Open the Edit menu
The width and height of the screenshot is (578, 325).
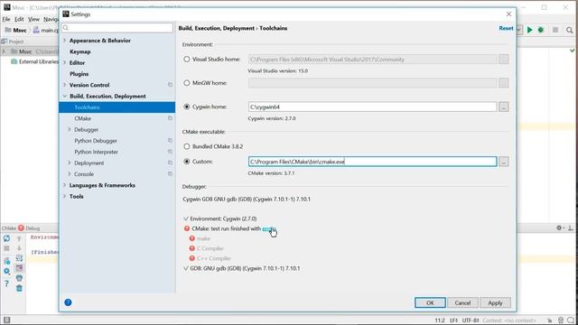[x=19, y=19]
